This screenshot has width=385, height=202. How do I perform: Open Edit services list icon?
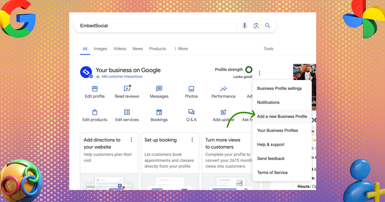pos(127,112)
